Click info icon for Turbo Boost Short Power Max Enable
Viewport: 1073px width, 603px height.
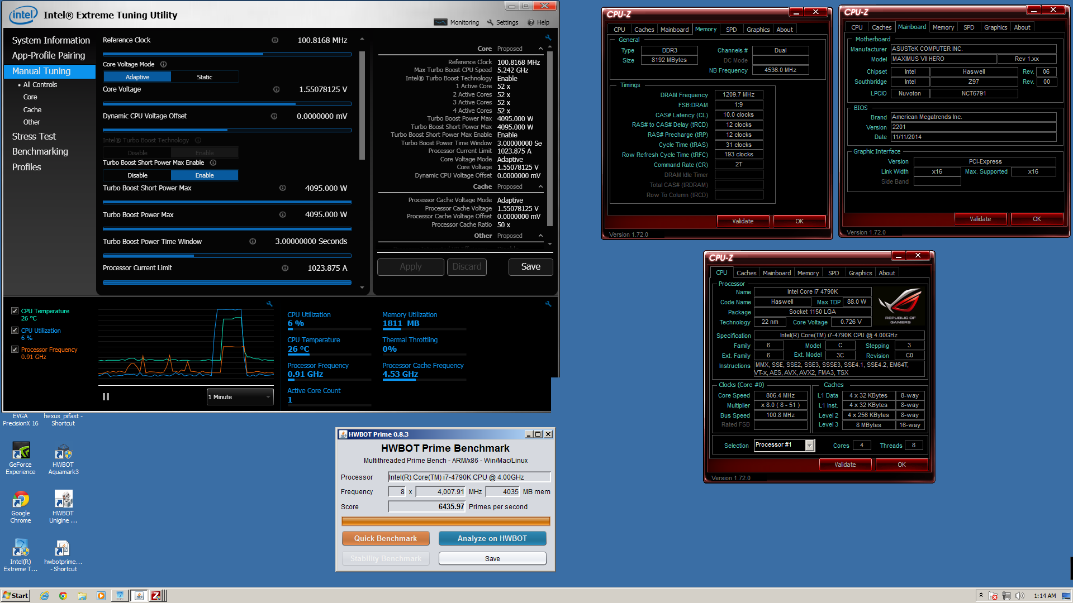click(x=213, y=162)
